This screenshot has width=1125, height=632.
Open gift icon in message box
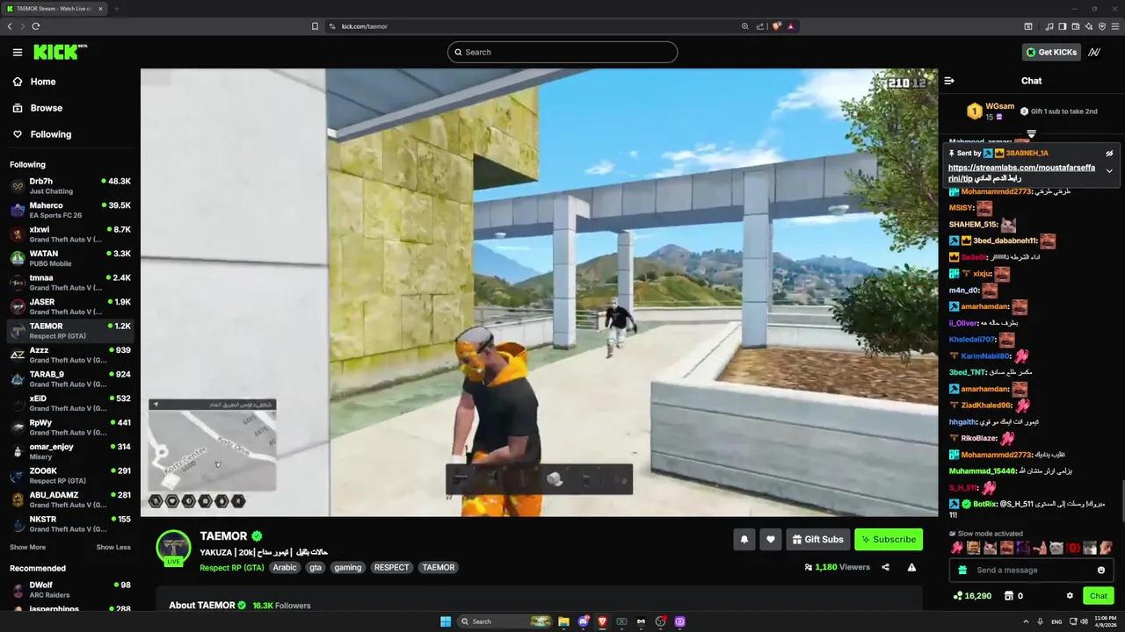(x=962, y=570)
